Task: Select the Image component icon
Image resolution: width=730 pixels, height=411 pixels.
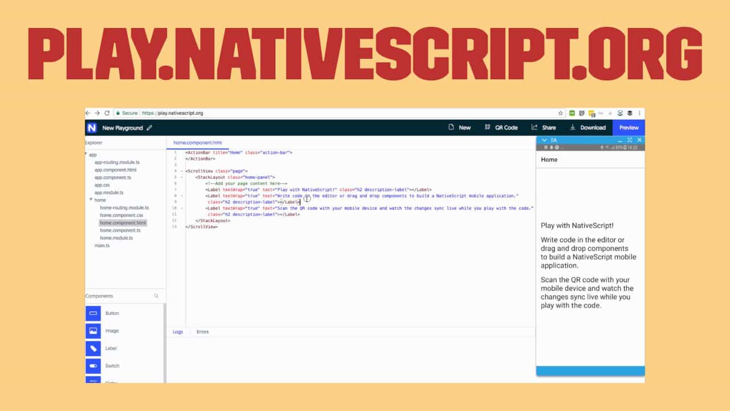Action: point(93,331)
